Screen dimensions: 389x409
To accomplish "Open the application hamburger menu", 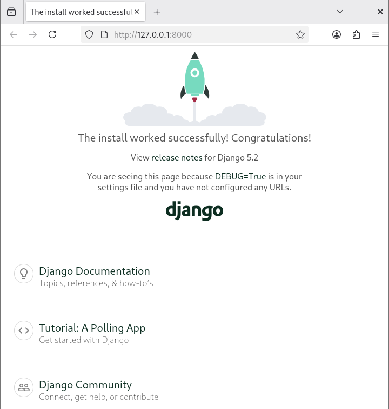I will tap(375, 34).
